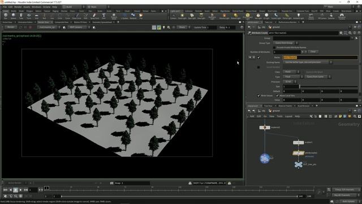Screen dimensions: 362x204
Task: Open the Build desktop dropdown
Action: [x=74, y=7]
